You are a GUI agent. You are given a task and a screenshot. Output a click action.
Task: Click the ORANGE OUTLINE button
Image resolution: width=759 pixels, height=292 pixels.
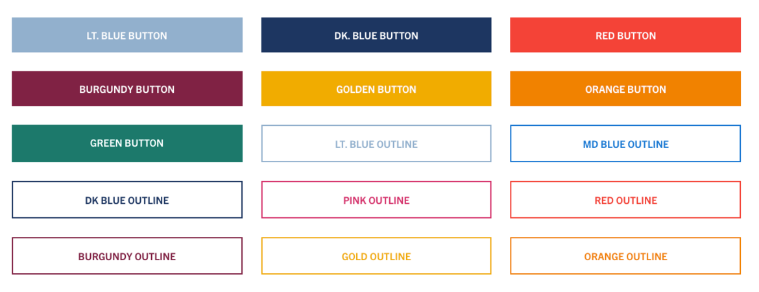point(625,256)
